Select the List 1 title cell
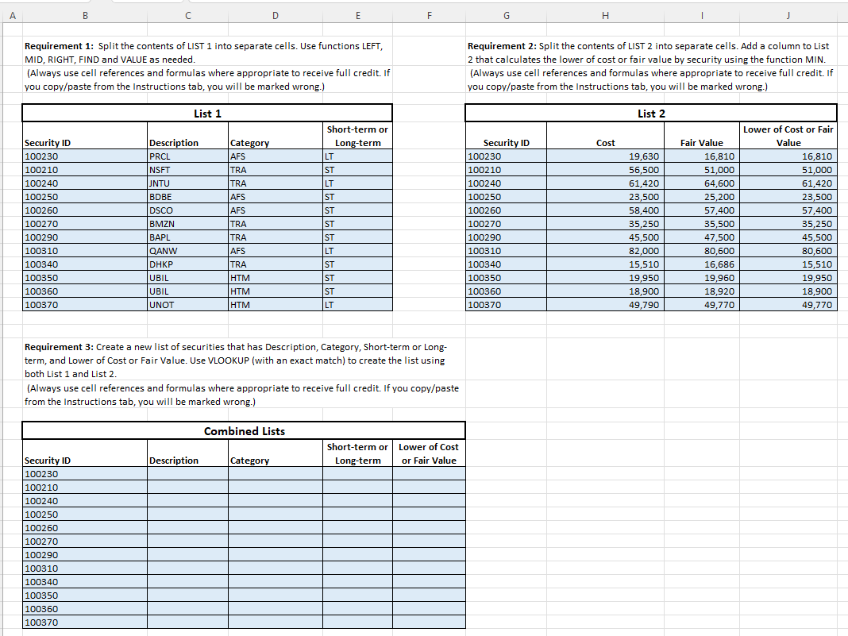The height and width of the screenshot is (636, 848). click(206, 113)
